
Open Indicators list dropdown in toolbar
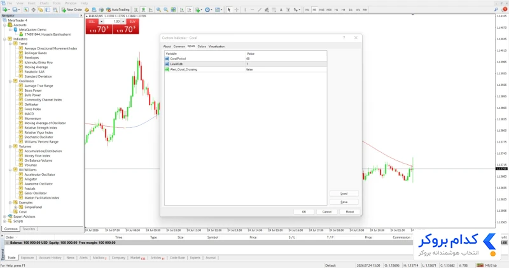(199, 10)
